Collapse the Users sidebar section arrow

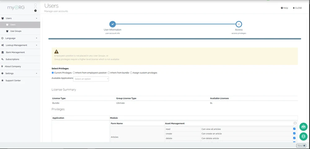[x=37, y=18]
